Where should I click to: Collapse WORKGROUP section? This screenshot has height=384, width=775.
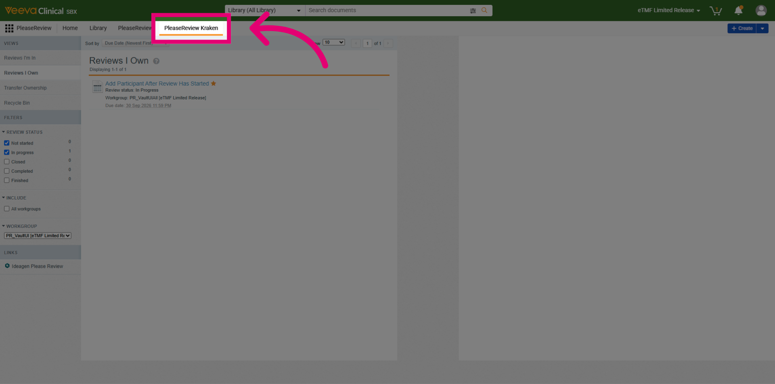19,226
